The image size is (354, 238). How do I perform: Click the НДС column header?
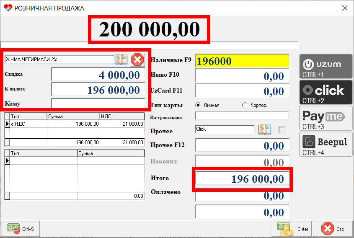click(122, 116)
